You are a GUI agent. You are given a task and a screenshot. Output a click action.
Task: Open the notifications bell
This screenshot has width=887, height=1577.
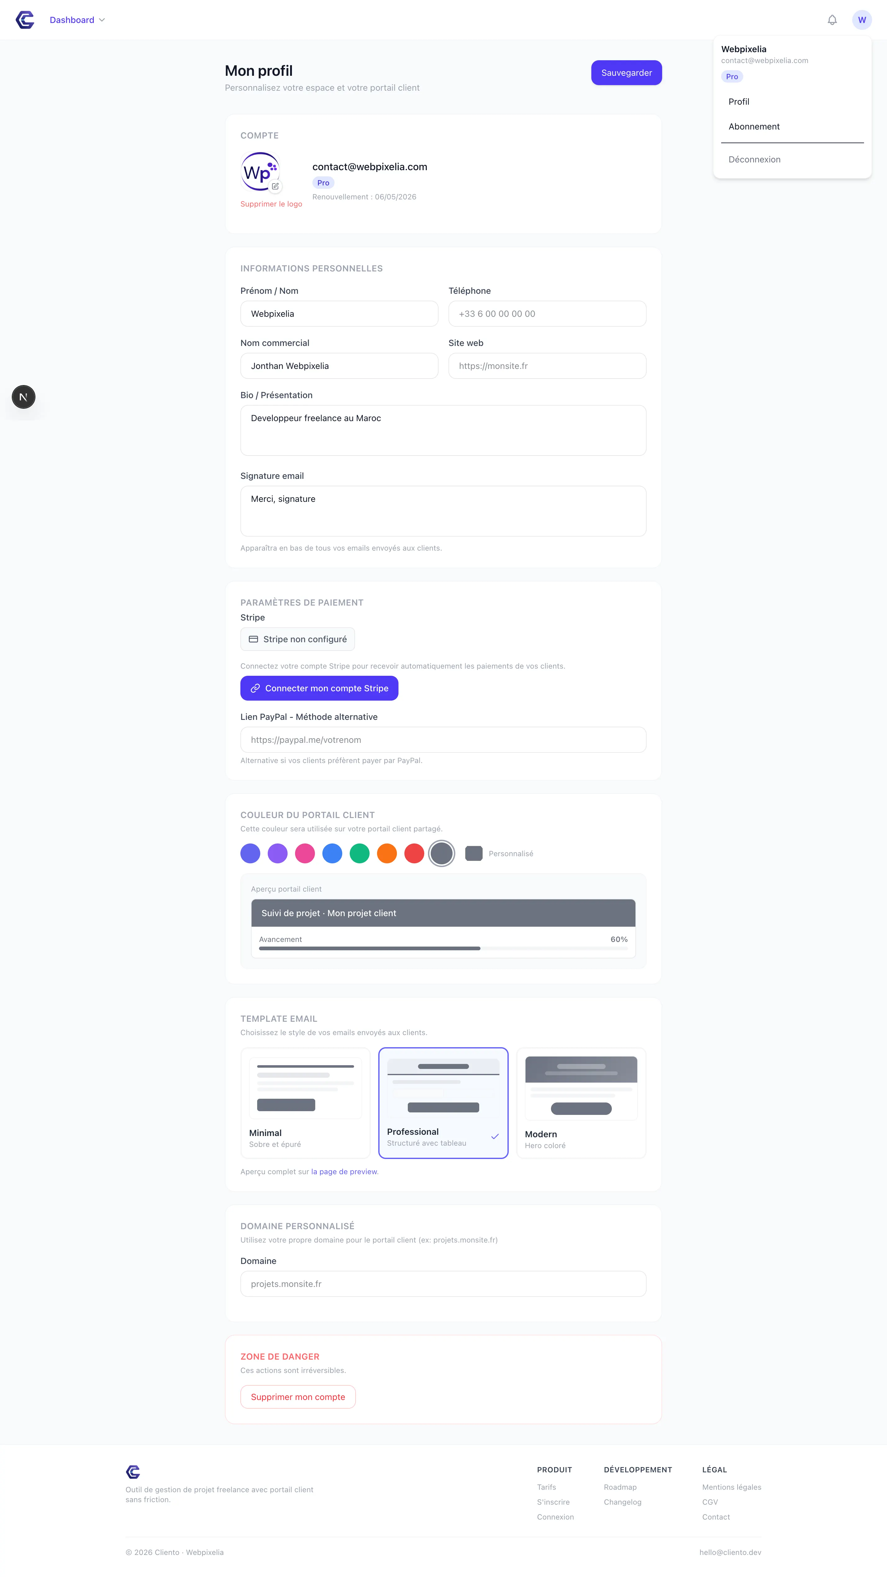[832, 20]
